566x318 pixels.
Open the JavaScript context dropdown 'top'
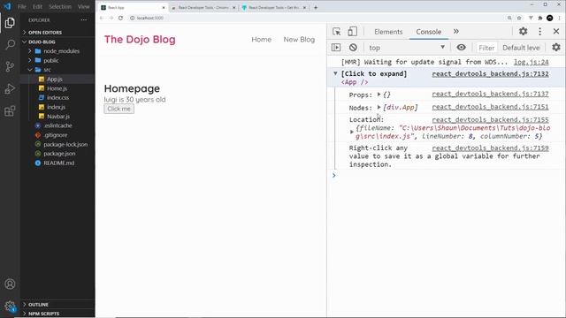click(x=407, y=48)
